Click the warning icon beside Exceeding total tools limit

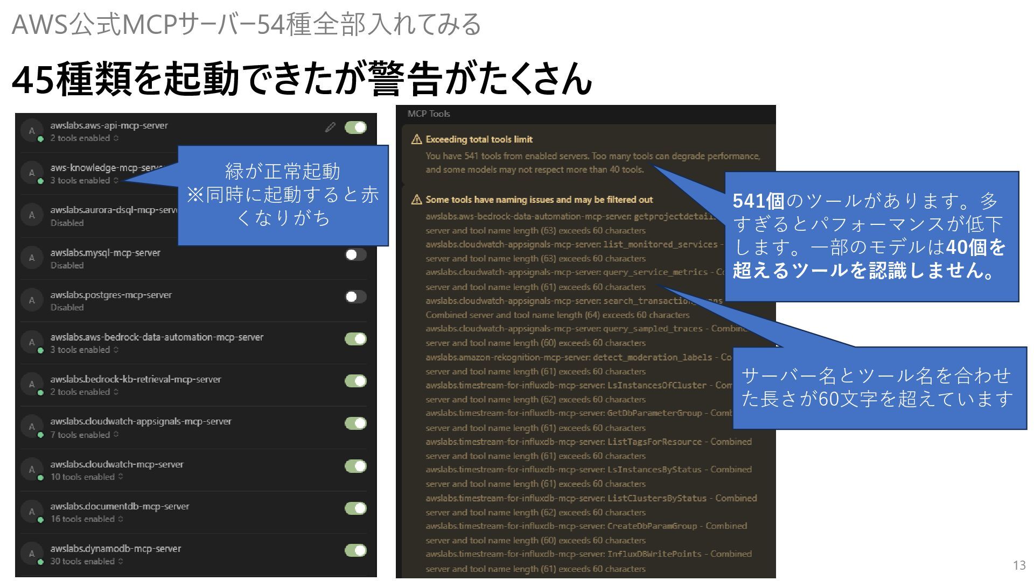tap(416, 139)
